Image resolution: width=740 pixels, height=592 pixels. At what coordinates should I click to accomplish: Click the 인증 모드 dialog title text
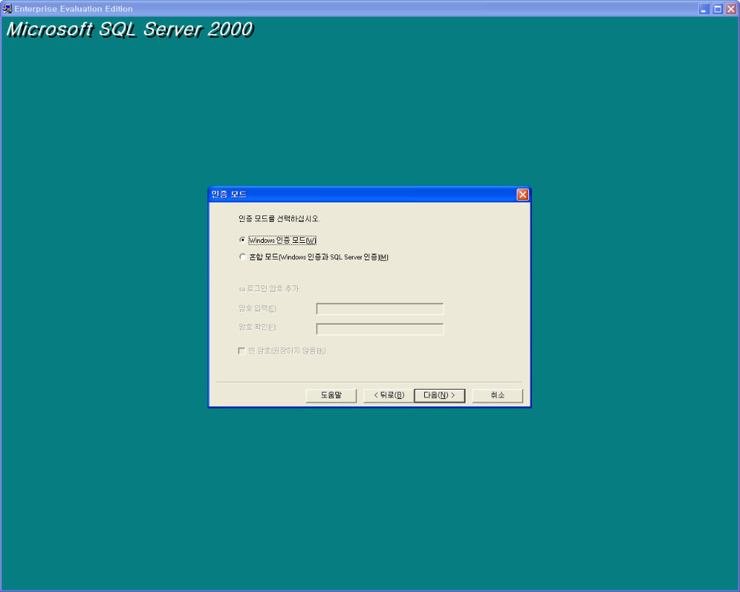229,194
